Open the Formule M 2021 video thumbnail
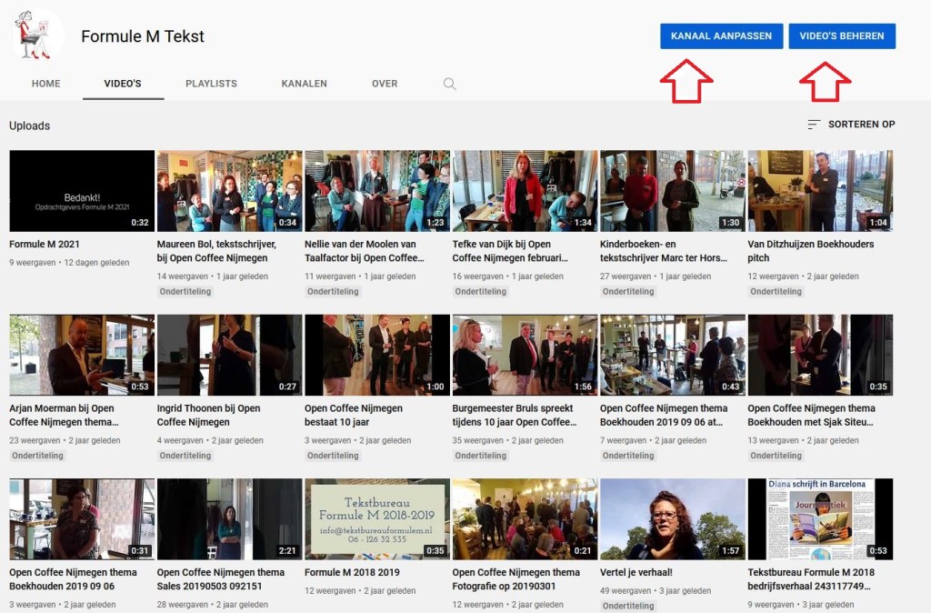 point(81,190)
